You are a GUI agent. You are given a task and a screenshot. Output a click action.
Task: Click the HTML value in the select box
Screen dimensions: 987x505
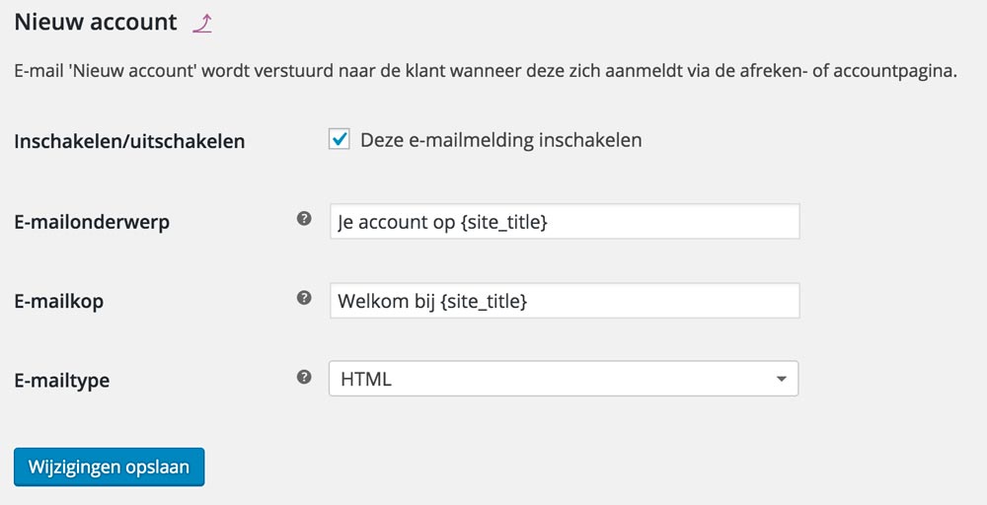pos(366,379)
